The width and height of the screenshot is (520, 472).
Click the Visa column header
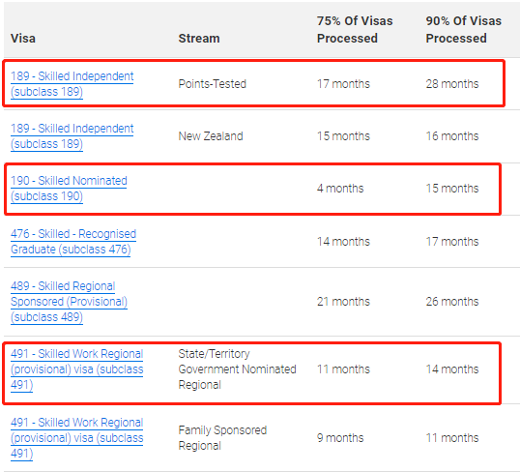point(23,38)
